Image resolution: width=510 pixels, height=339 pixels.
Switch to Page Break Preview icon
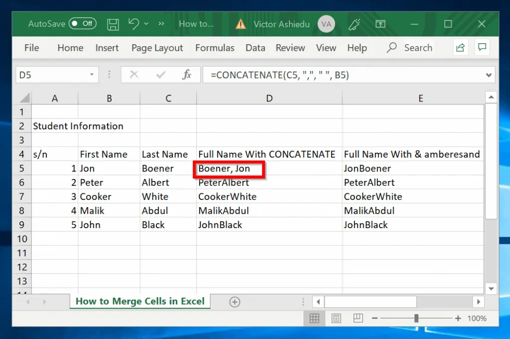click(x=358, y=318)
